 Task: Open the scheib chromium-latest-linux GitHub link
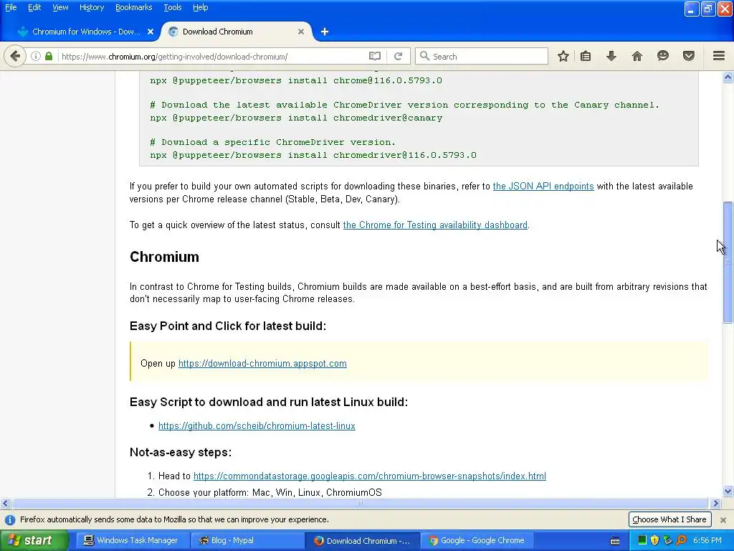pyautogui.click(x=257, y=426)
